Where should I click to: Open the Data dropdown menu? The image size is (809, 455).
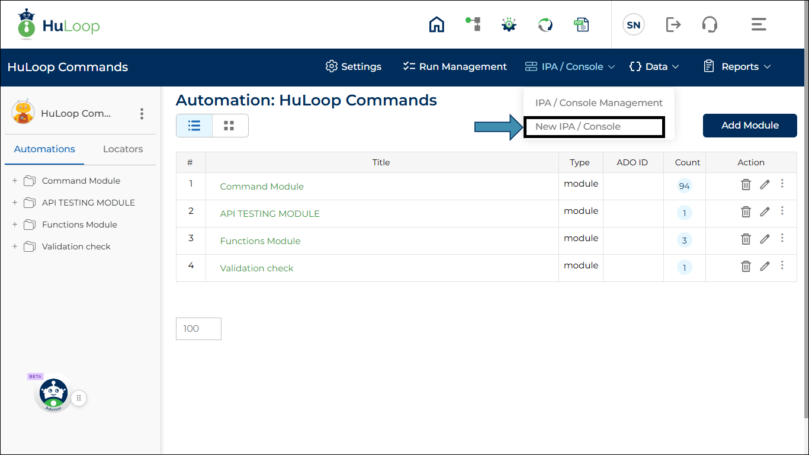point(654,67)
